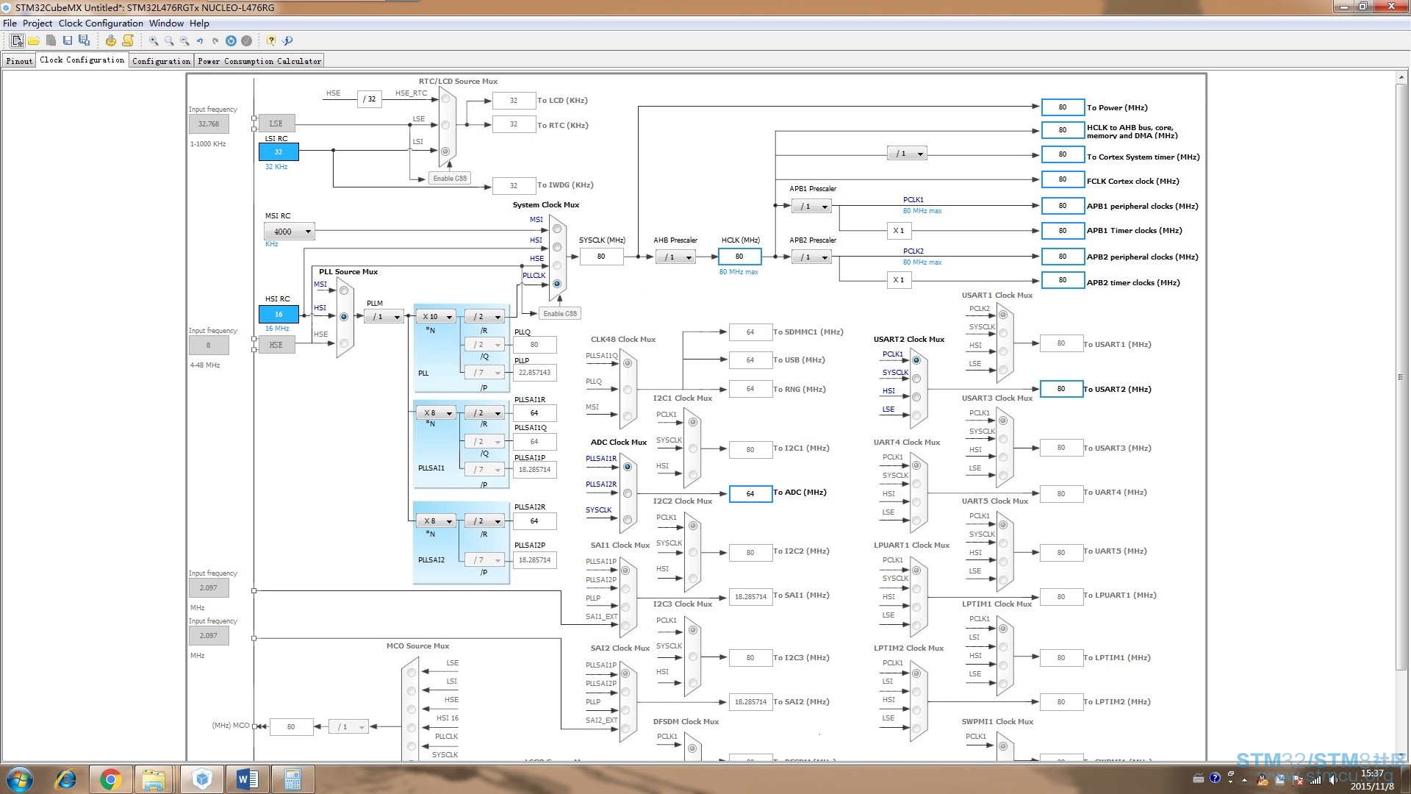Screen dimensions: 1411x794
Task: Click the Save As multi-floppy icon
Action: (x=85, y=41)
